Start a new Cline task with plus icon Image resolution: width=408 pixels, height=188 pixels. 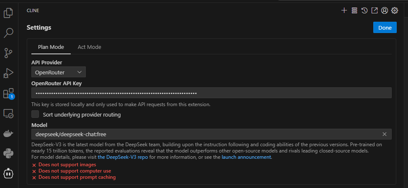[x=344, y=10]
